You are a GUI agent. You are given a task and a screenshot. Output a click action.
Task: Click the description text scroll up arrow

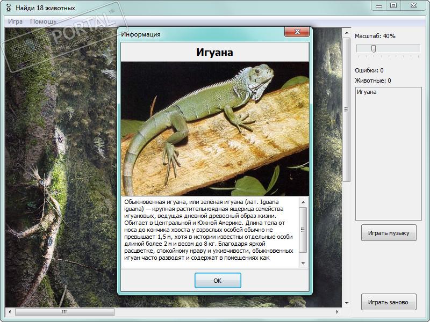(303, 202)
